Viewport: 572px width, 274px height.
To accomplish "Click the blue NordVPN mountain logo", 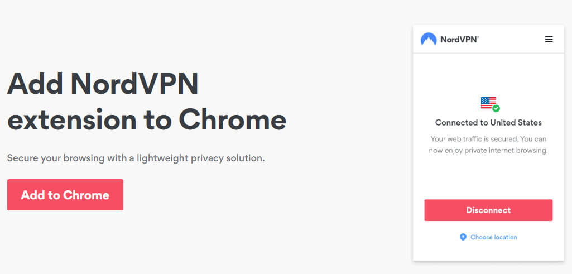I will (x=428, y=39).
